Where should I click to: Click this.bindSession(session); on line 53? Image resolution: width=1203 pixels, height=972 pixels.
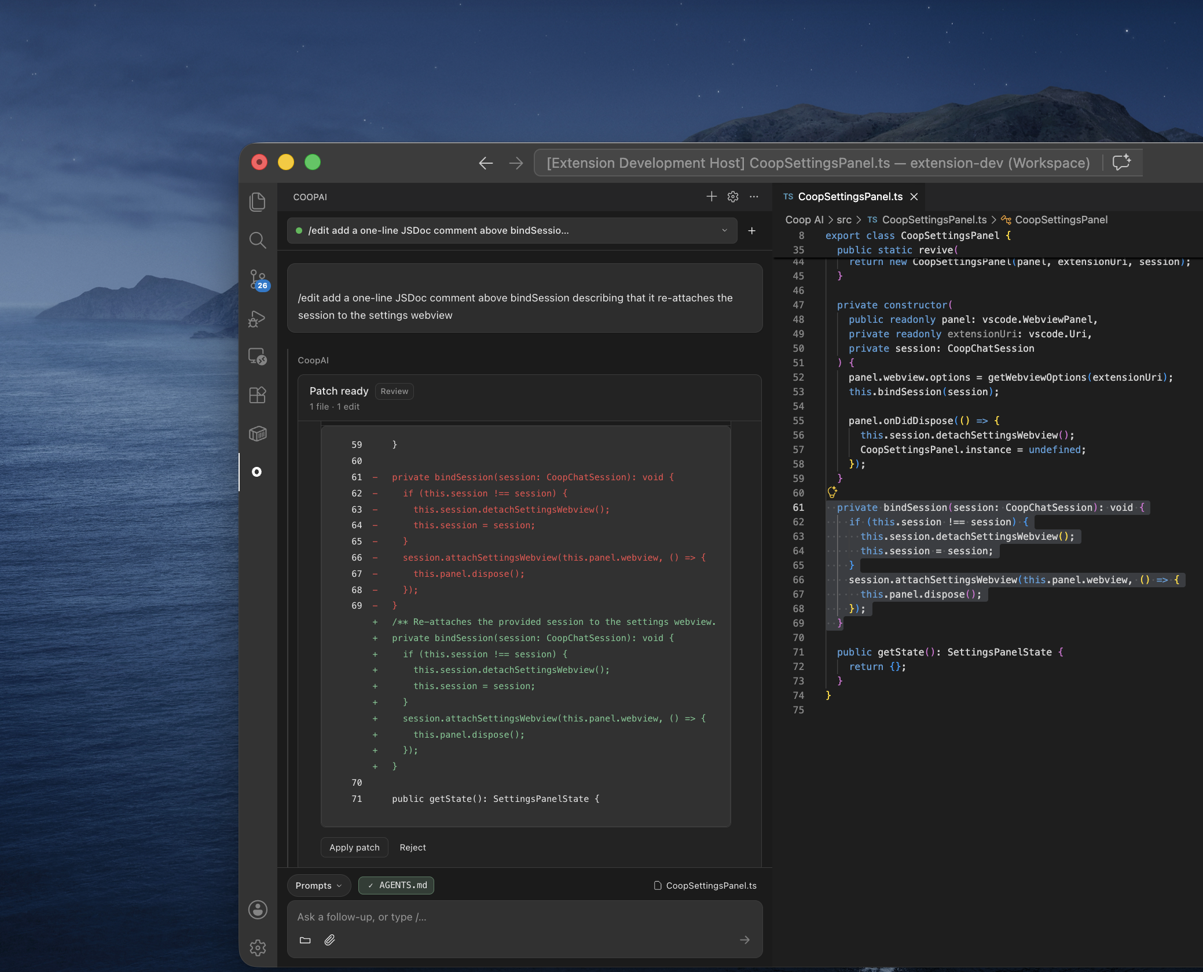923,392
